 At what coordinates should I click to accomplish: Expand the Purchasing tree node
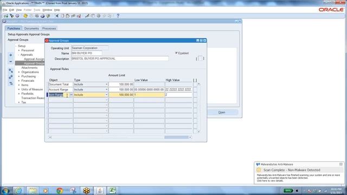tap(19, 76)
